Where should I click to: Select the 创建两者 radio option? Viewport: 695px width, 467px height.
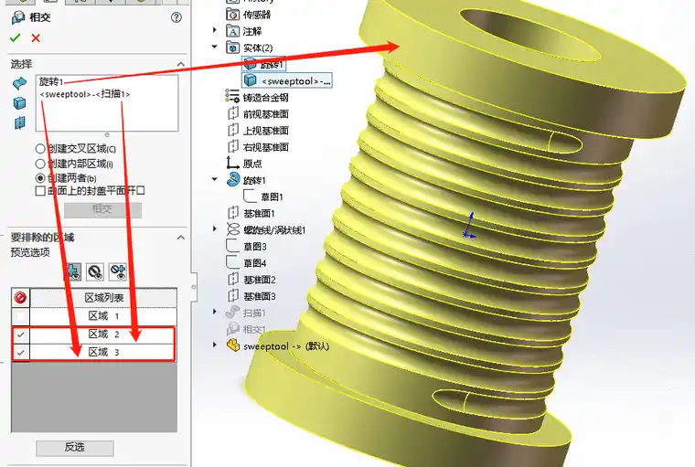pyautogui.click(x=40, y=178)
